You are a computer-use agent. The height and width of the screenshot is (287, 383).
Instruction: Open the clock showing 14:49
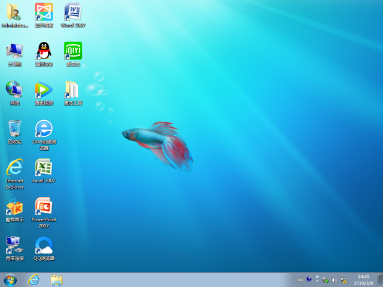pos(363,280)
